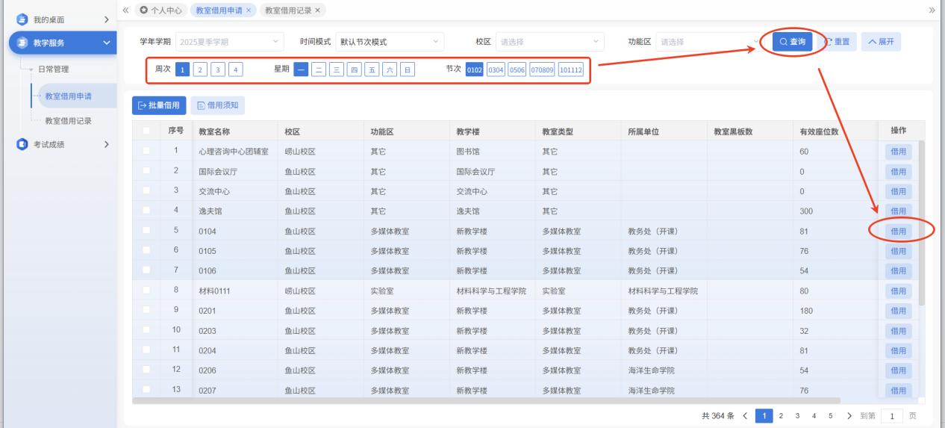The width and height of the screenshot is (945, 428).
Task: Click 借用 button for classroom 0104
Action: (x=898, y=232)
